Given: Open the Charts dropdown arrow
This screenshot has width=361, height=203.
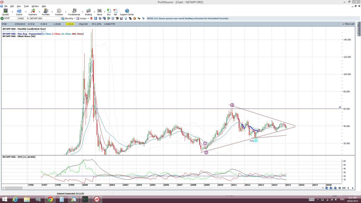Looking at the screenshot, I should pyautogui.click(x=25, y=12).
